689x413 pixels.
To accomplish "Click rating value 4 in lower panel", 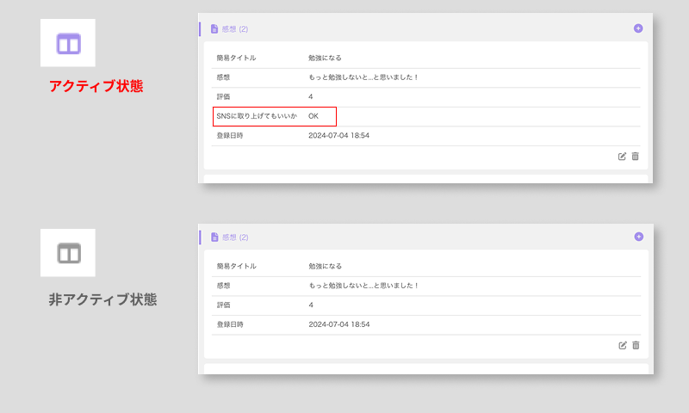I will click(311, 305).
